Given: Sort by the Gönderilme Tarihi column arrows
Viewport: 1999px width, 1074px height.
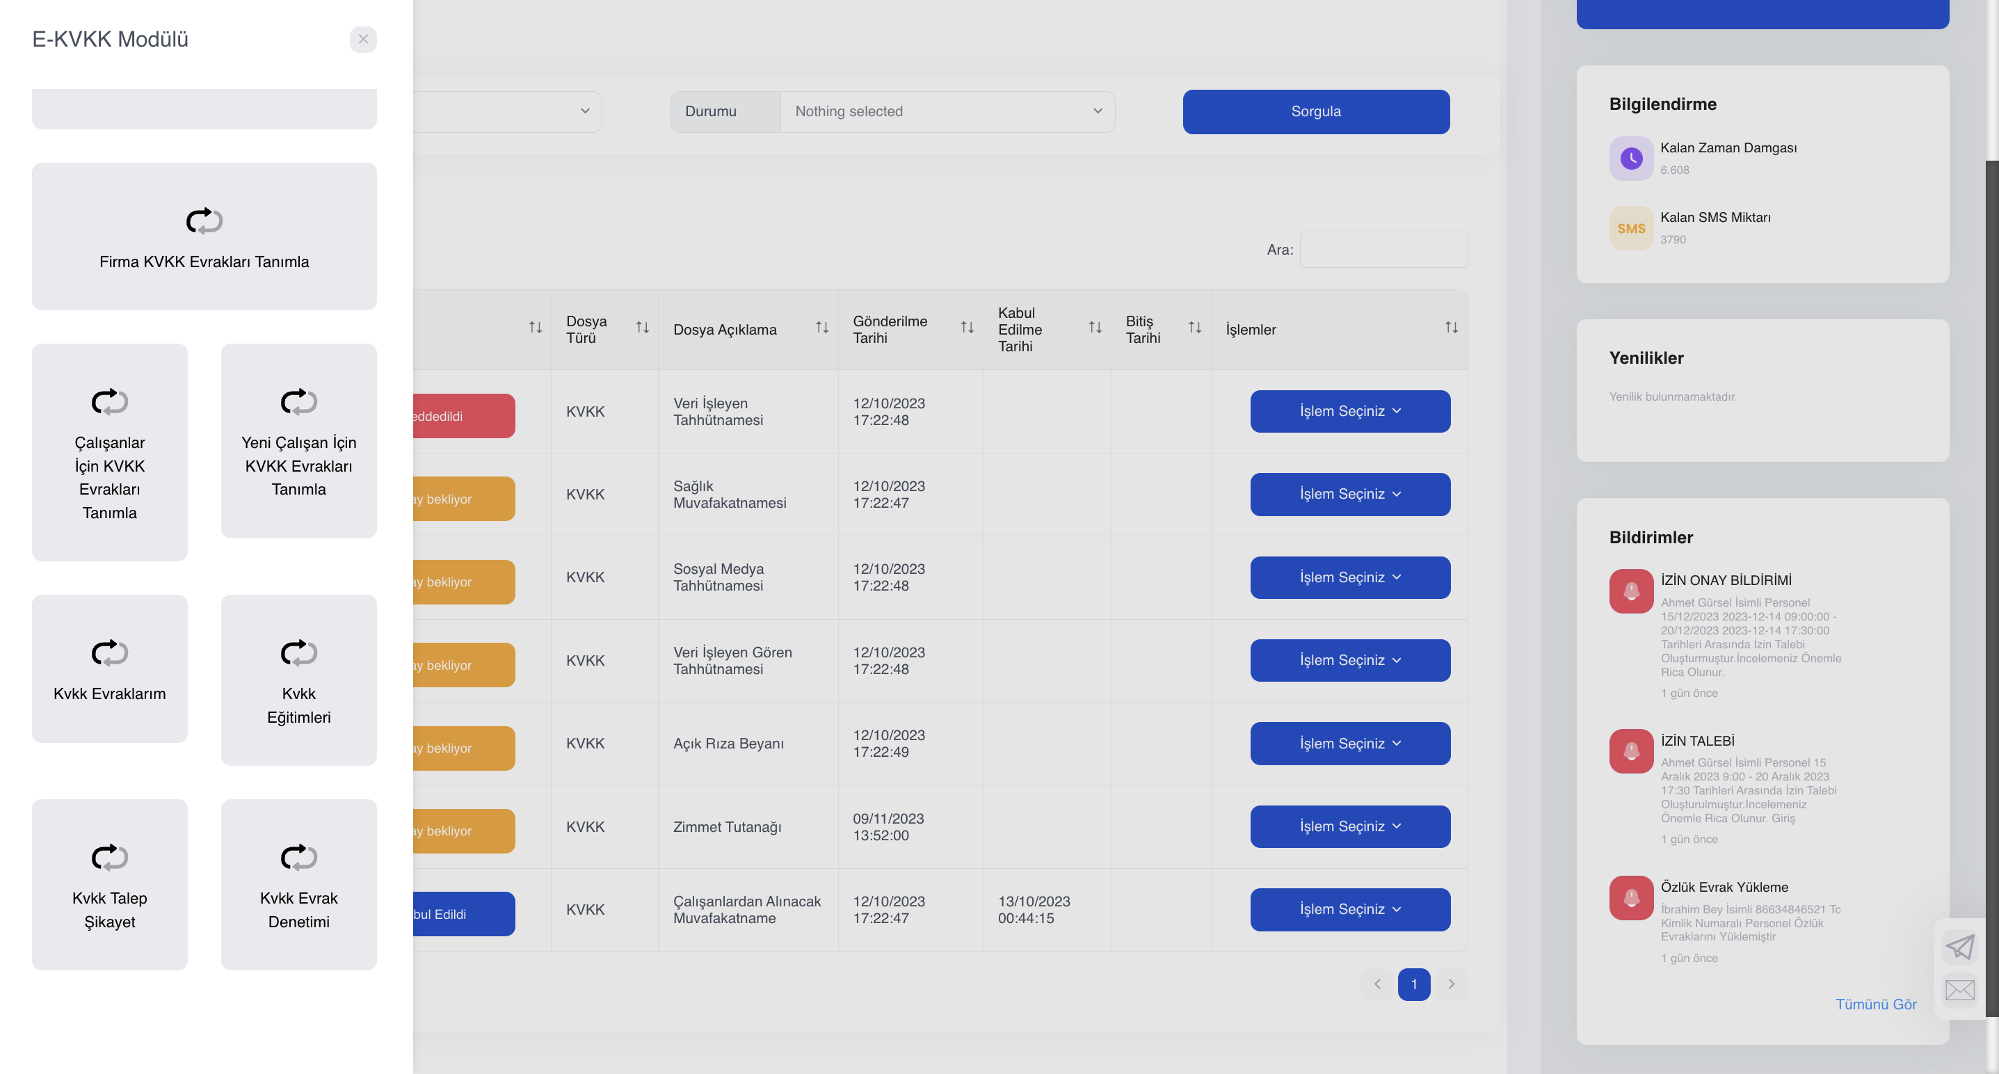Looking at the screenshot, I should coord(967,328).
